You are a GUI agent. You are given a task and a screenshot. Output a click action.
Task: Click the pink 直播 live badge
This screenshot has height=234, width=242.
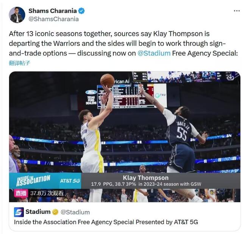[21, 193]
